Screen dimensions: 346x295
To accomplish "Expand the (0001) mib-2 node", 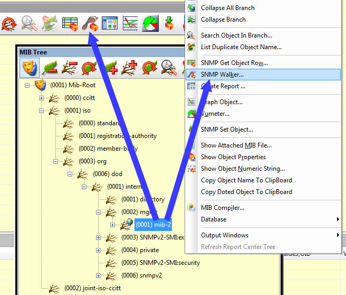I will click(x=112, y=225).
